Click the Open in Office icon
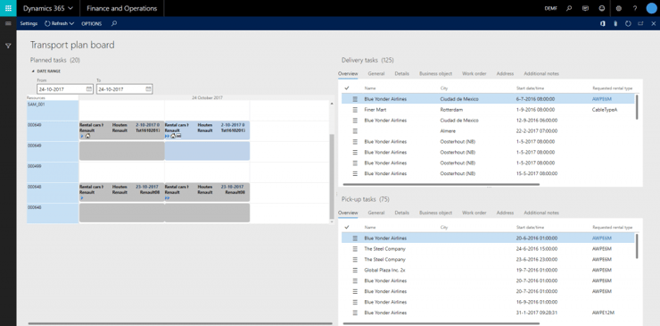Viewport: 660px width, 326px height. click(x=603, y=23)
